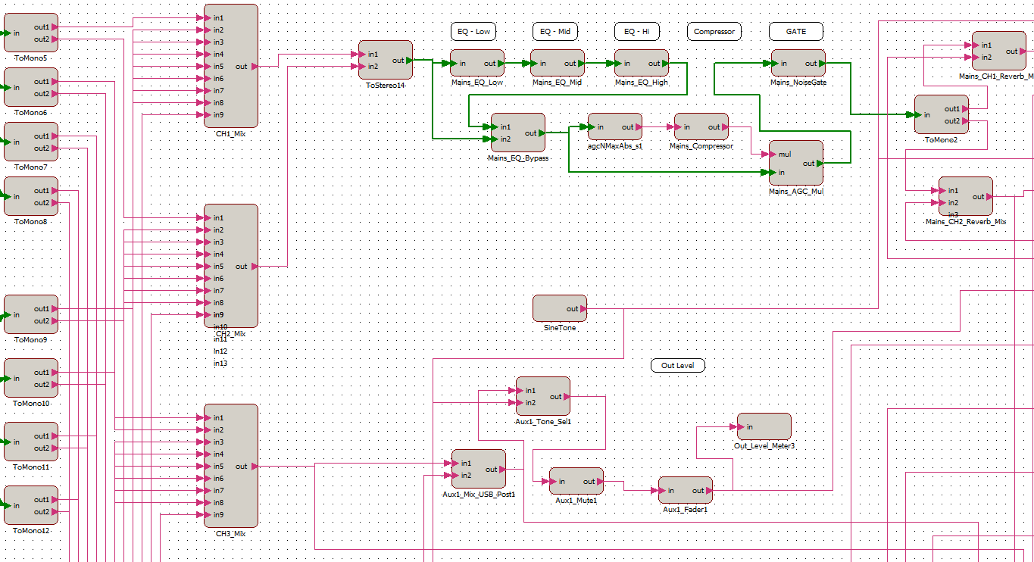
Task: Select the agcNMaxAbs_s1 block
Action: click(x=614, y=127)
